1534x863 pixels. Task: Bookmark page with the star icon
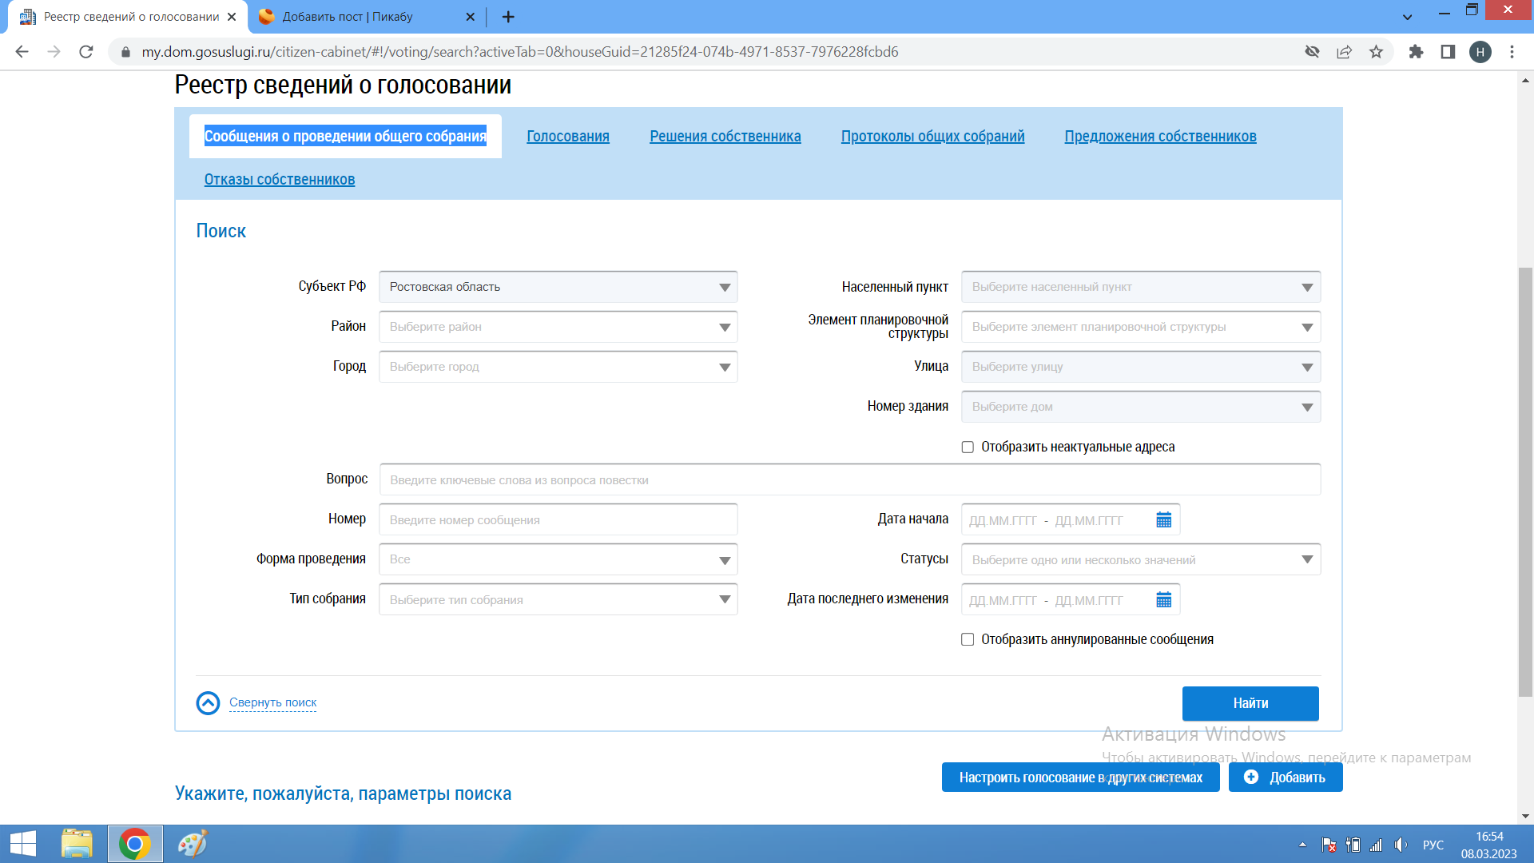click(1376, 52)
